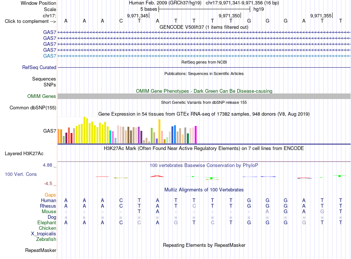Screen dimensions: 351x259
Task: Click the GAS7 label beside the expression chart
Action: point(50,131)
